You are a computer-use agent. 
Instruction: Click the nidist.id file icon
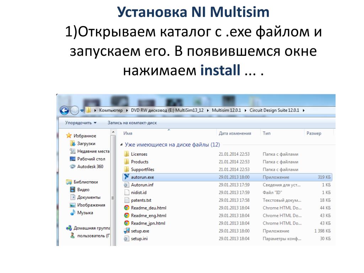pyautogui.click(x=127, y=192)
